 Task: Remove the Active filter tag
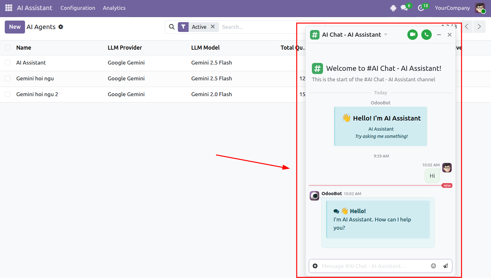(x=213, y=27)
